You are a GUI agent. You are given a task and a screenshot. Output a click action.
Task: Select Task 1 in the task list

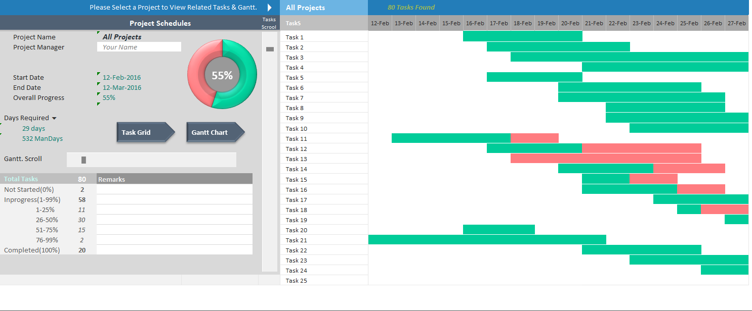point(295,37)
